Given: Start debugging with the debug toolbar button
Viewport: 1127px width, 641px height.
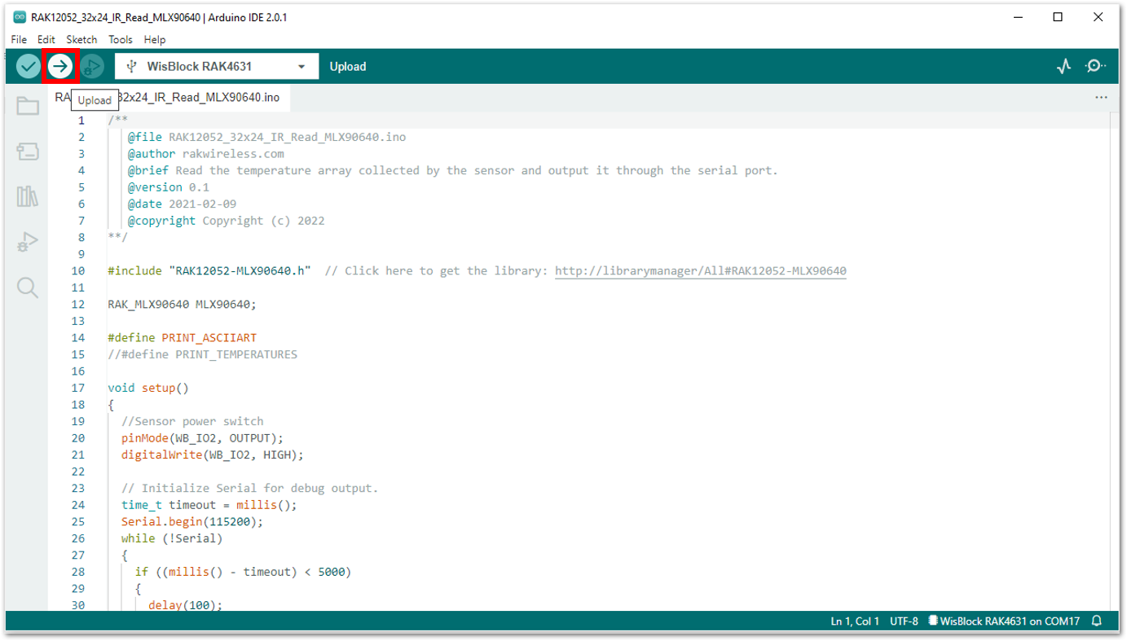Looking at the screenshot, I should click(91, 66).
